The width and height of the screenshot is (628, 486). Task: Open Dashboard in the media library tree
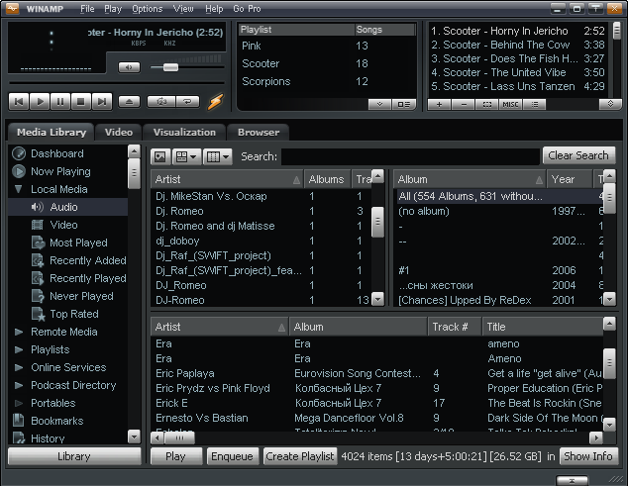57,153
